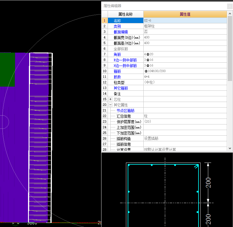Click the 截面编辑 property label
The image size is (233, 227).
pos(121,32)
